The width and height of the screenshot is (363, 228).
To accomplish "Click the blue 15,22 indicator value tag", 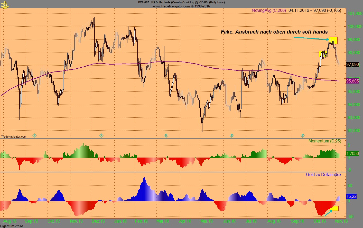I will coord(351,196).
